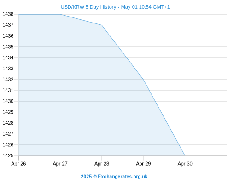Image resolution: width=228 pixels, height=184 pixels.
Task: Click the 1435 y-axis label
Action: 8,46
